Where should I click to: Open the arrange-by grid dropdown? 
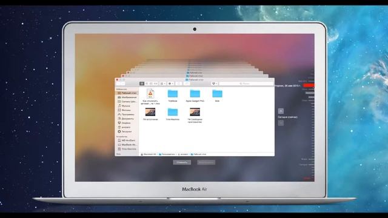(163, 84)
